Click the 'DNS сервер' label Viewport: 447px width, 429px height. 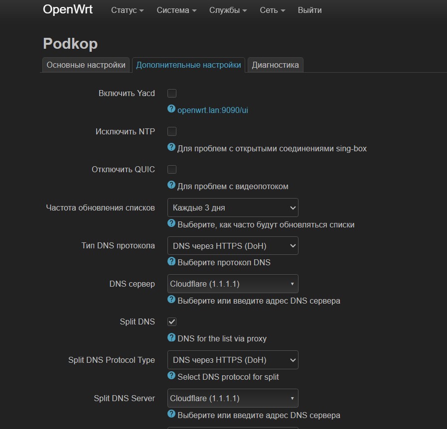click(x=132, y=284)
